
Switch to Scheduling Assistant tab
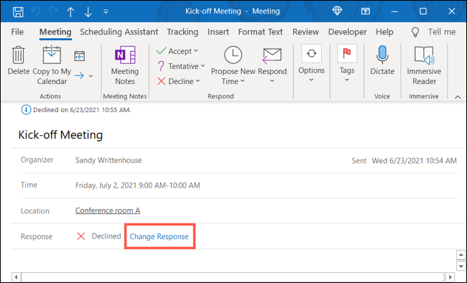pos(119,32)
